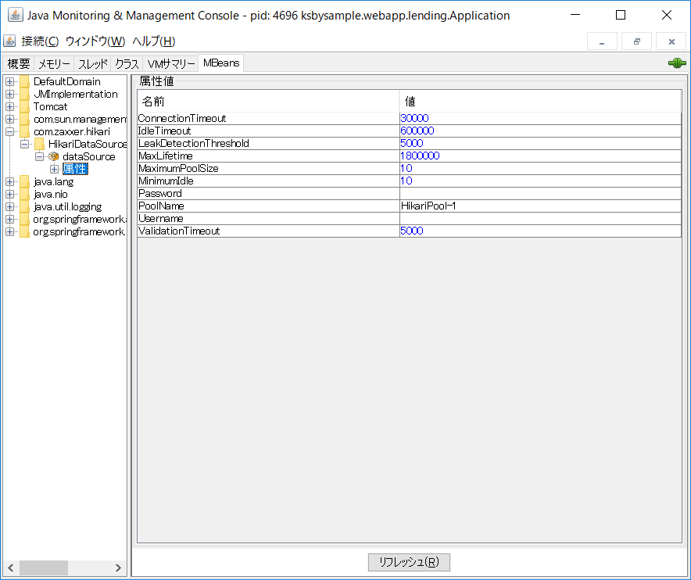The height and width of the screenshot is (580, 691).
Task: Switch to the スレッド tab
Action: [92, 64]
